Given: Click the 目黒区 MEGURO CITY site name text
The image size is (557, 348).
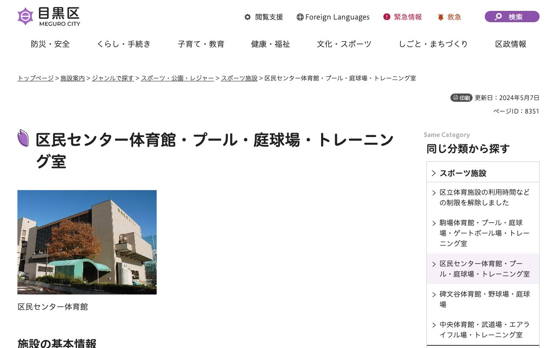Looking at the screenshot, I should pyautogui.click(x=60, y=17).
